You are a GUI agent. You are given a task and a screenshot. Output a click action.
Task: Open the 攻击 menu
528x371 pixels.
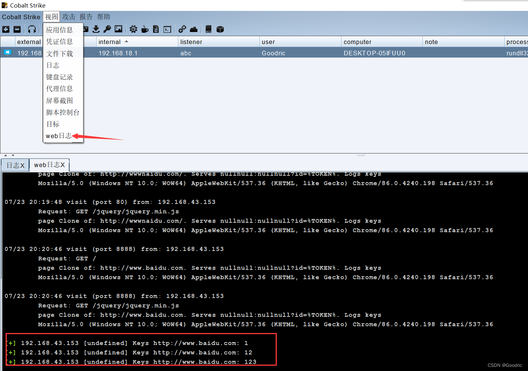click(69, 17)
